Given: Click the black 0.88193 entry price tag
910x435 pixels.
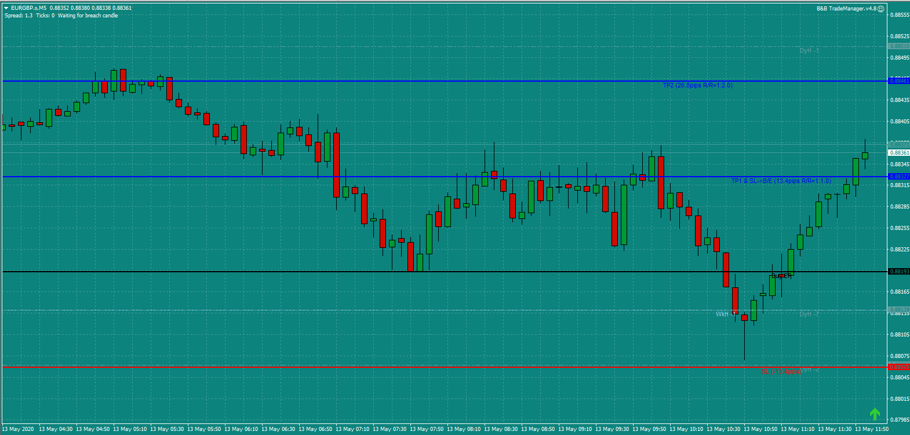Looking at the screenshot, I should point(899,272).
